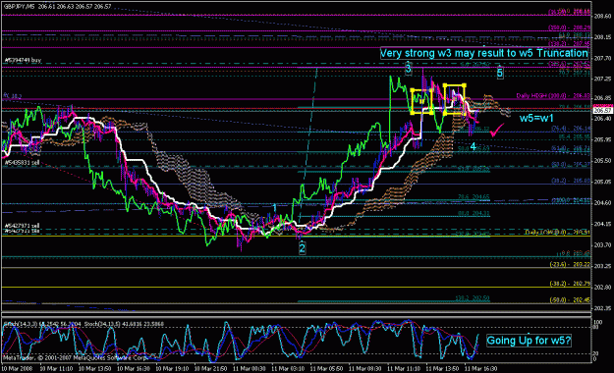614x373 pixels.
Task: Click the '10 Mar 16:30' time axis label
Action: (x=134, y=369)
